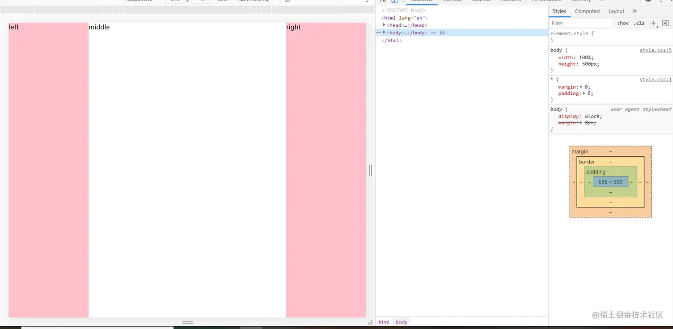Toggle the :hov element state button

point(623,23)
